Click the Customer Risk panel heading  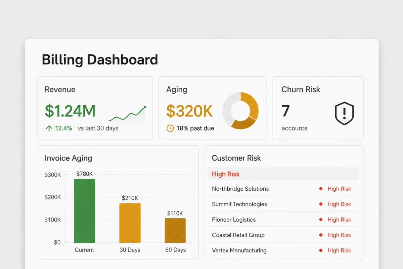coord(236,158)
